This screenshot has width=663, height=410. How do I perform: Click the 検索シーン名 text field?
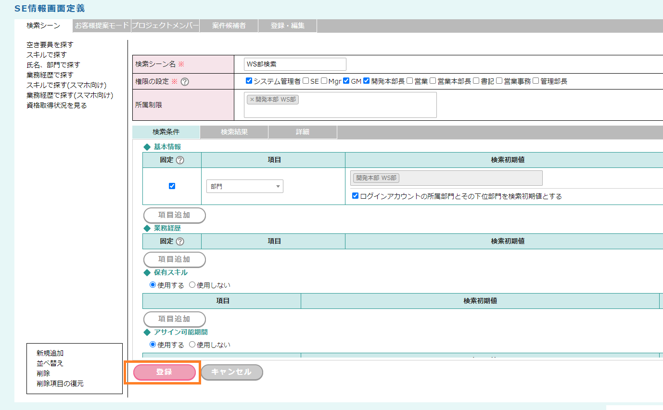click(295, 64)
